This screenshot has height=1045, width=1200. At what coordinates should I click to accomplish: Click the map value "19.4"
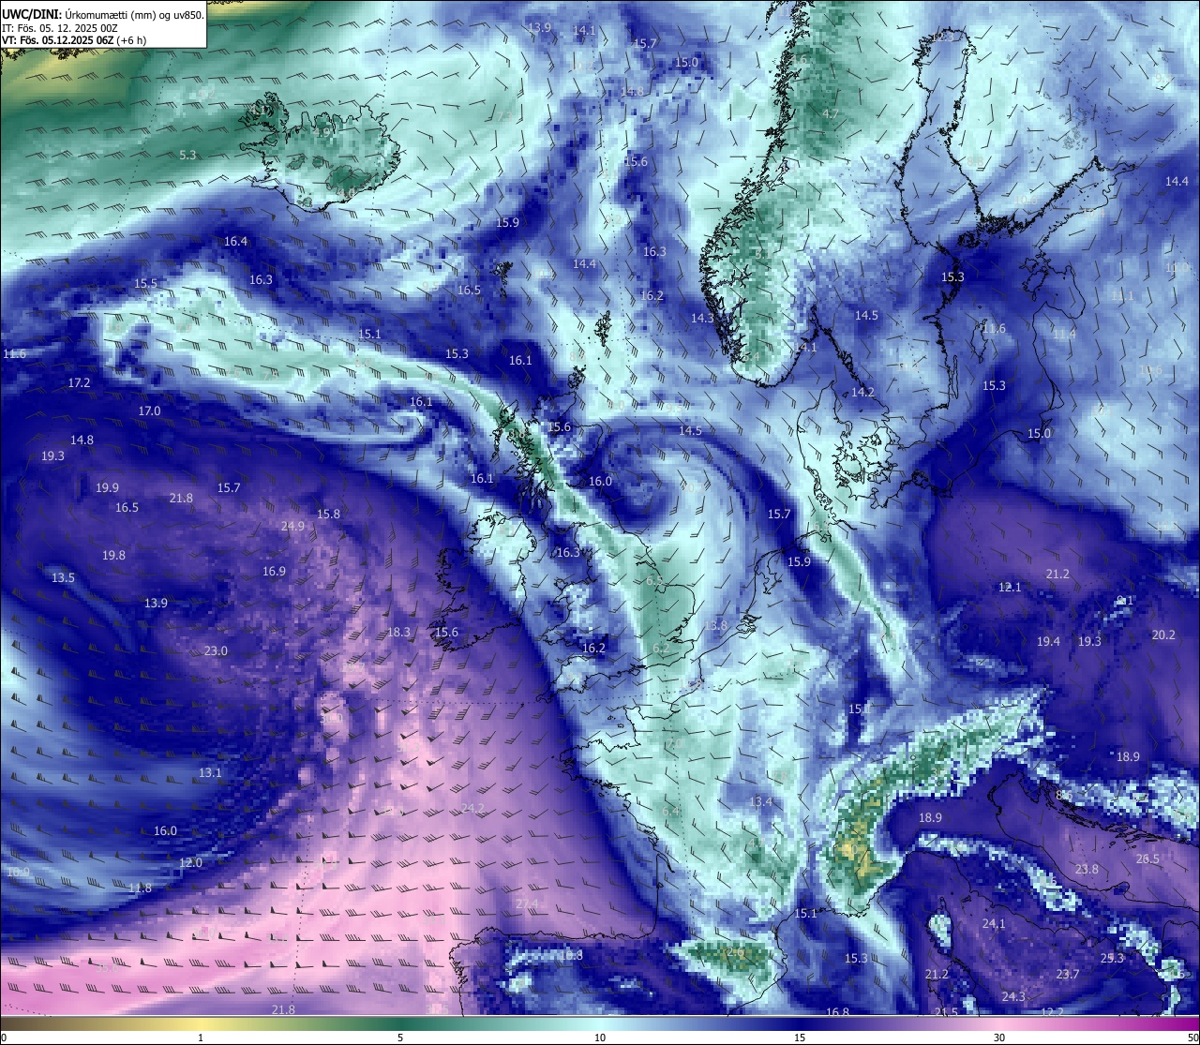1048,641
